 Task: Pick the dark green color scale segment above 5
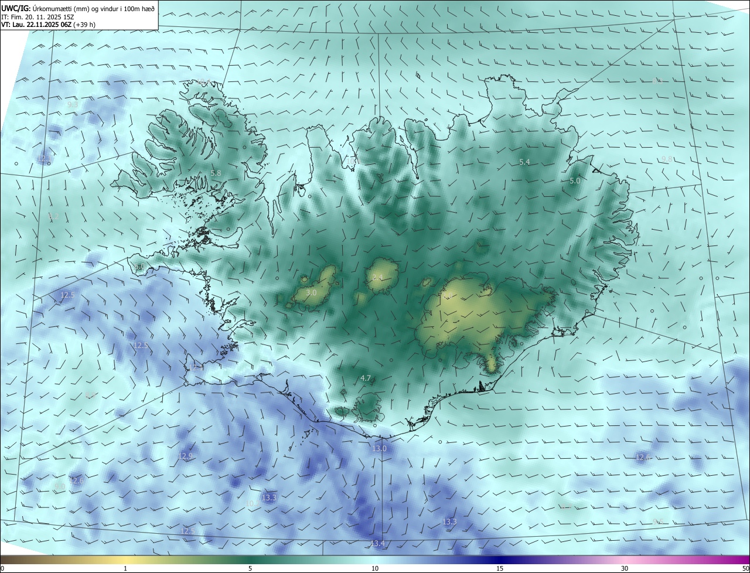pos(250,560)
